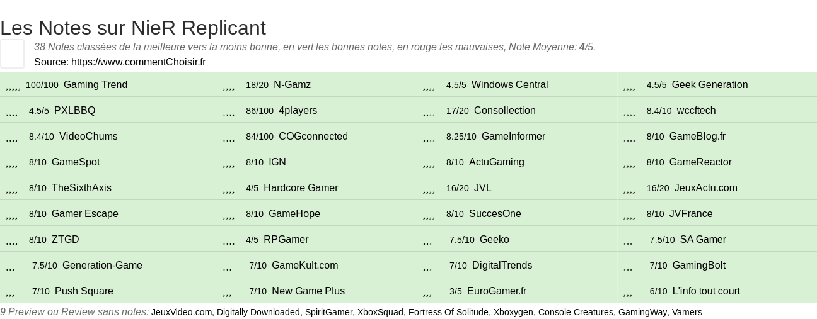
Task: Click SpiritGamer in unrated list
Action: tap(328, 312)
